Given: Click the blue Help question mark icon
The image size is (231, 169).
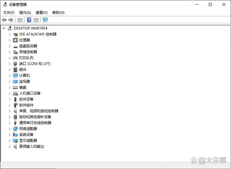Looking at the screenshot, I should tap(29, 20).
